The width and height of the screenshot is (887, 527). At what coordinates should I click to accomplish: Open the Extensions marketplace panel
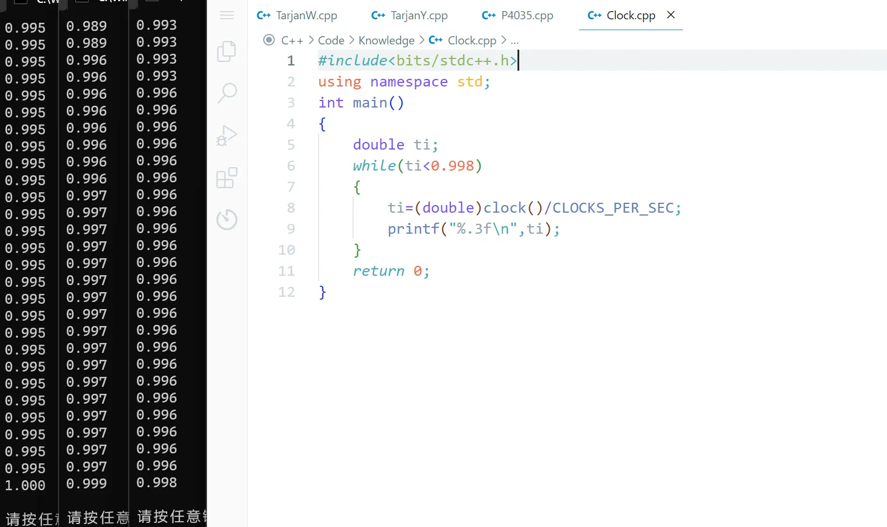click(x=227, y=178)
